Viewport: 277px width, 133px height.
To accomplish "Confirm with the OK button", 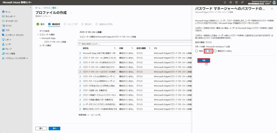I will tap(204, 60).
